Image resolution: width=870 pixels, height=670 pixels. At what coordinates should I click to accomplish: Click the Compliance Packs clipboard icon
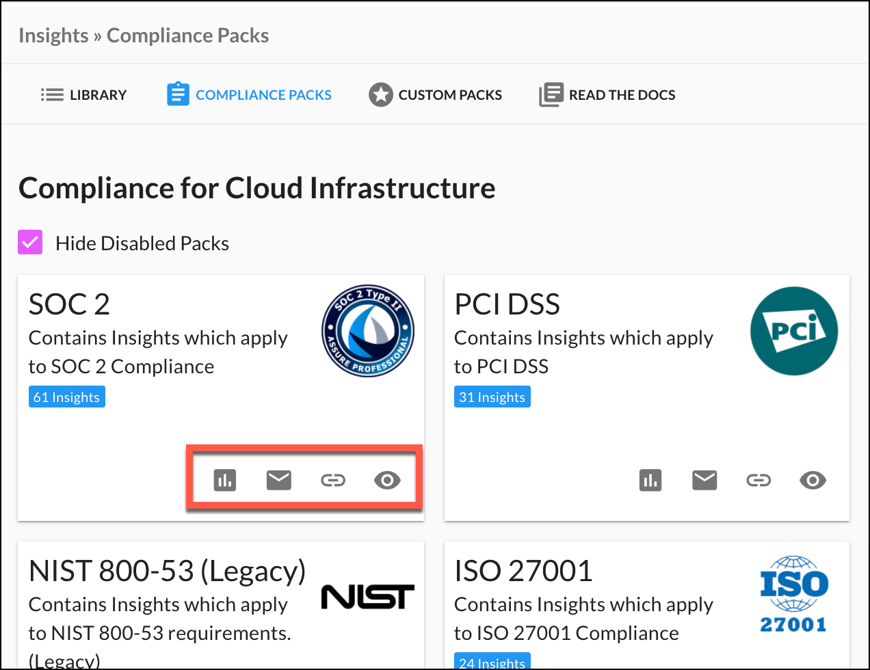(x=178, y=94)
